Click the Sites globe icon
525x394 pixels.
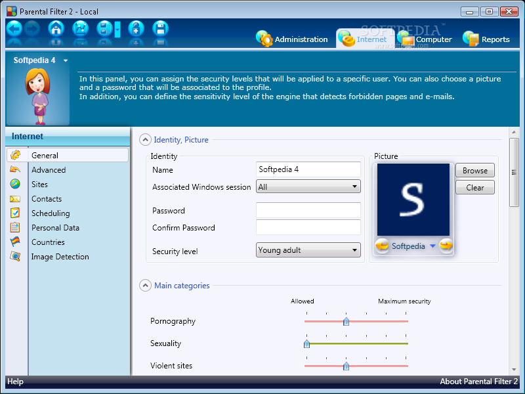pyautogui.click(x=15, y=184)
